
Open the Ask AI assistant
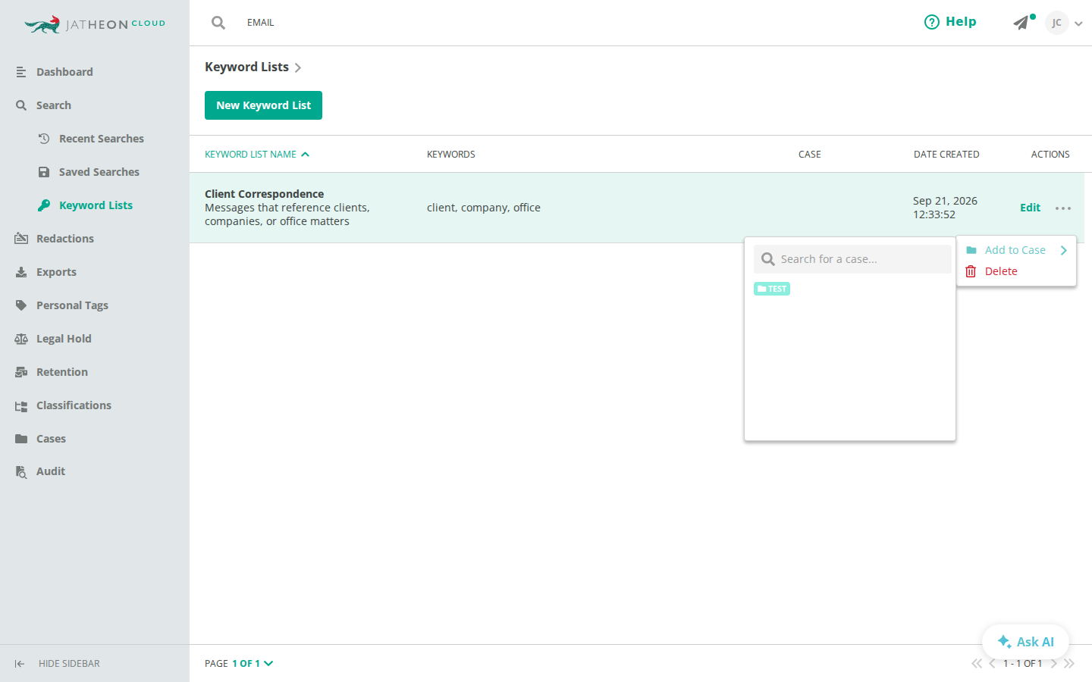tap(1025, 642)
